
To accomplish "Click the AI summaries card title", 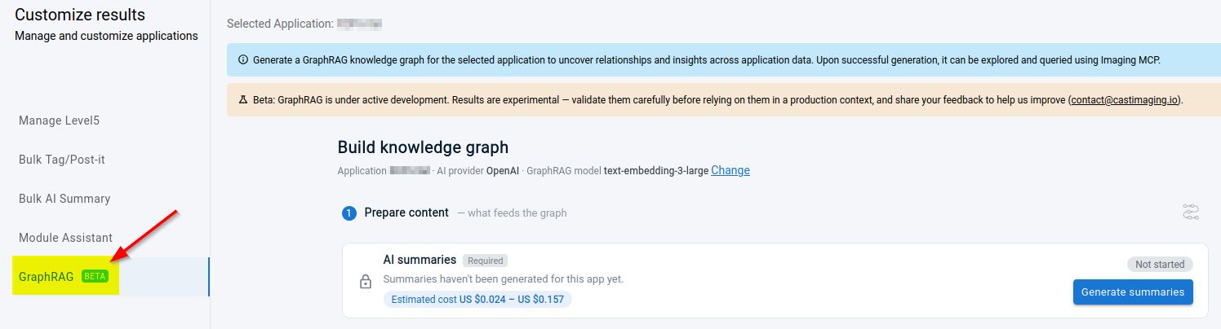I will [x=420, y=260].
